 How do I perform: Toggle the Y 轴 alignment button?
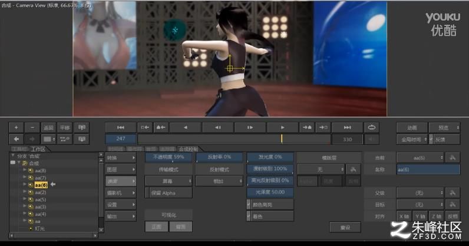coord(420,216)
